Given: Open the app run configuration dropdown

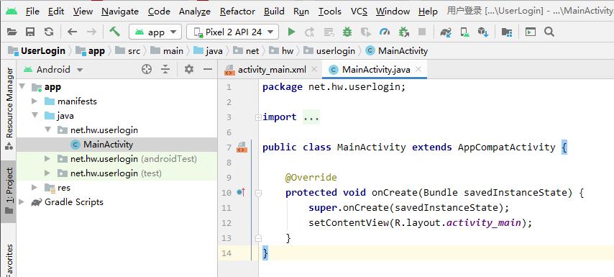Looking at the screenshot, I should [155, 32].
